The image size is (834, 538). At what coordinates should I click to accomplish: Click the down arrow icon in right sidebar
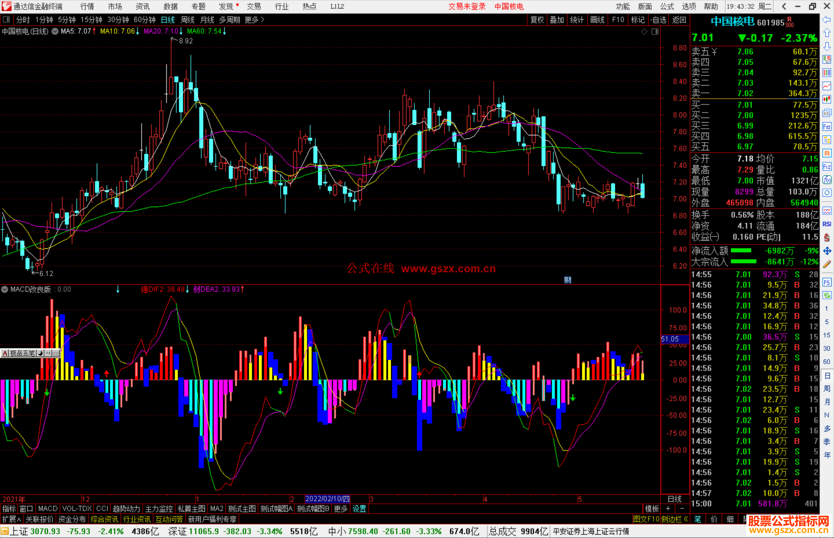827,46
